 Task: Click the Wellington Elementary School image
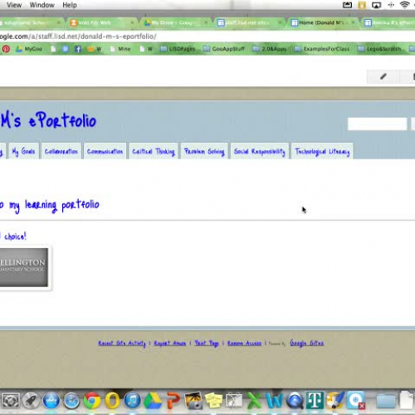tap(24, 267)
